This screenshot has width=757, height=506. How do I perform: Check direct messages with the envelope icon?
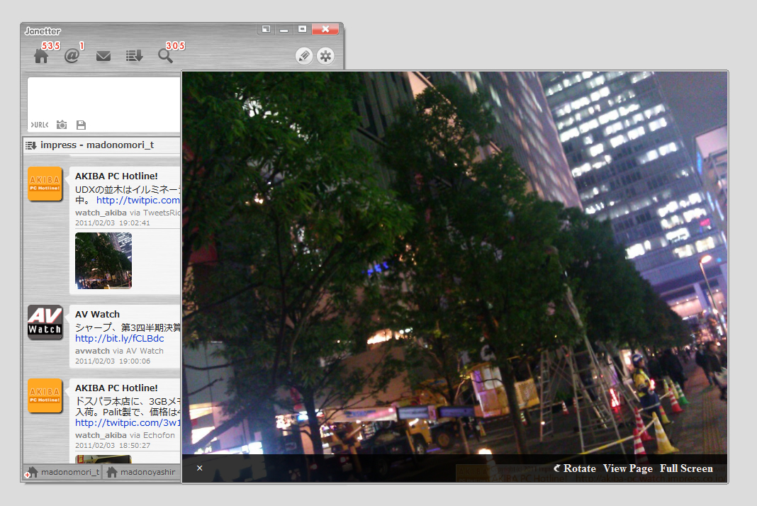tap(103, 55)
